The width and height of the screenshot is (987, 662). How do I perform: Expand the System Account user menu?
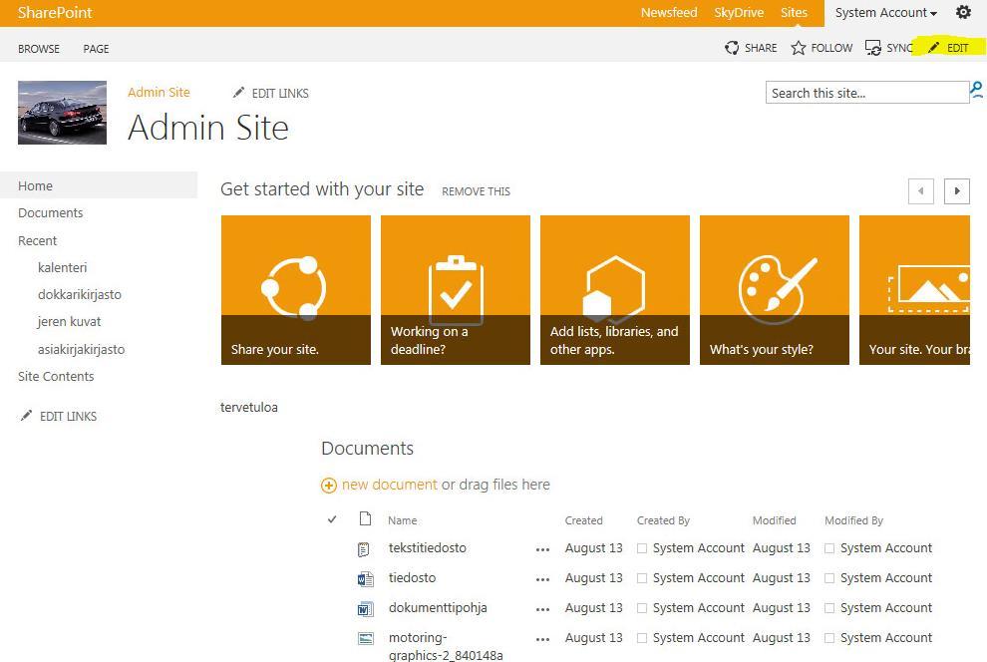[885, 13]
